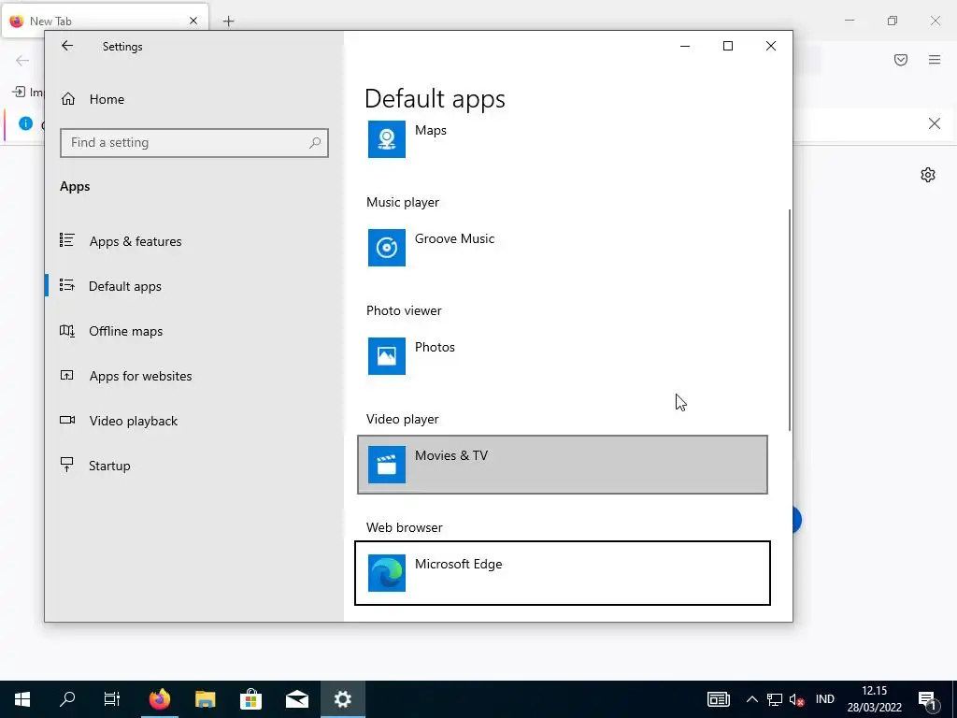Change photo viewer from Photos
The width and height of the screenshot is (957, 718).
click(x=562, y=356)
